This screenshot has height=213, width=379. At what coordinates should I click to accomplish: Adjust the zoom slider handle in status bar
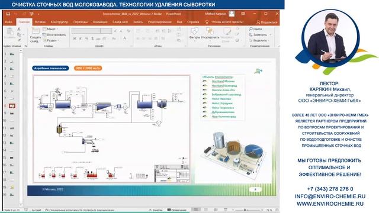245,210
